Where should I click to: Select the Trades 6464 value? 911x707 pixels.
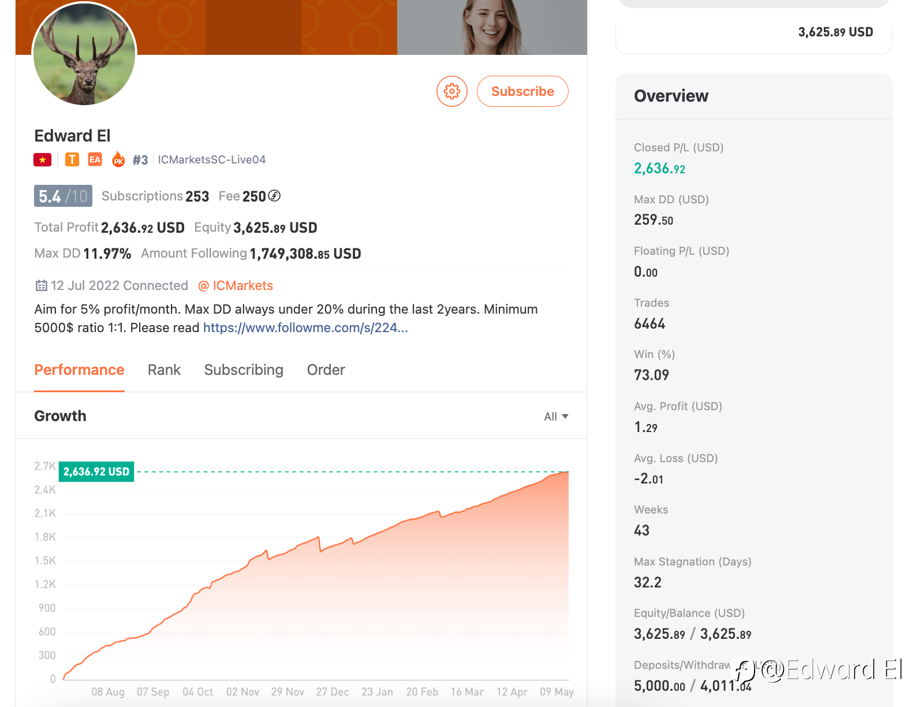click(649, 323)
